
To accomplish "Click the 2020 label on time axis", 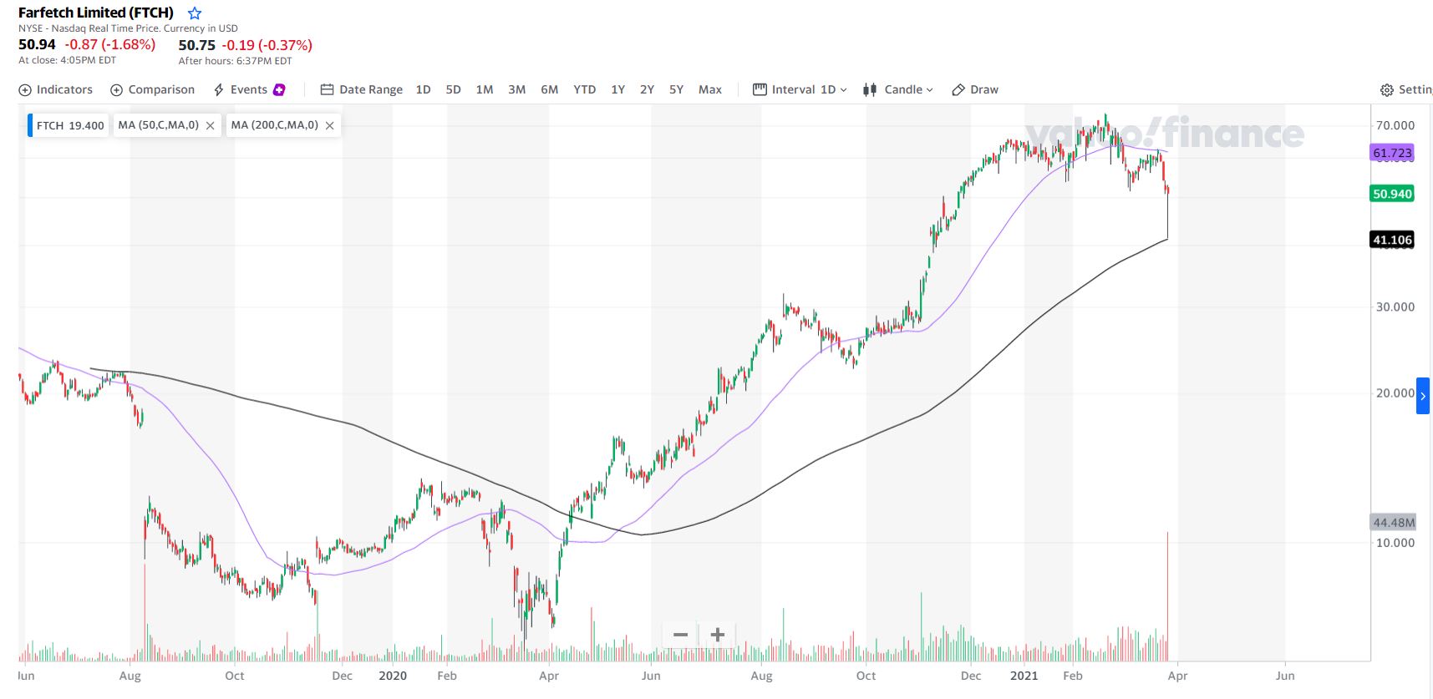I will coord(393,676).
